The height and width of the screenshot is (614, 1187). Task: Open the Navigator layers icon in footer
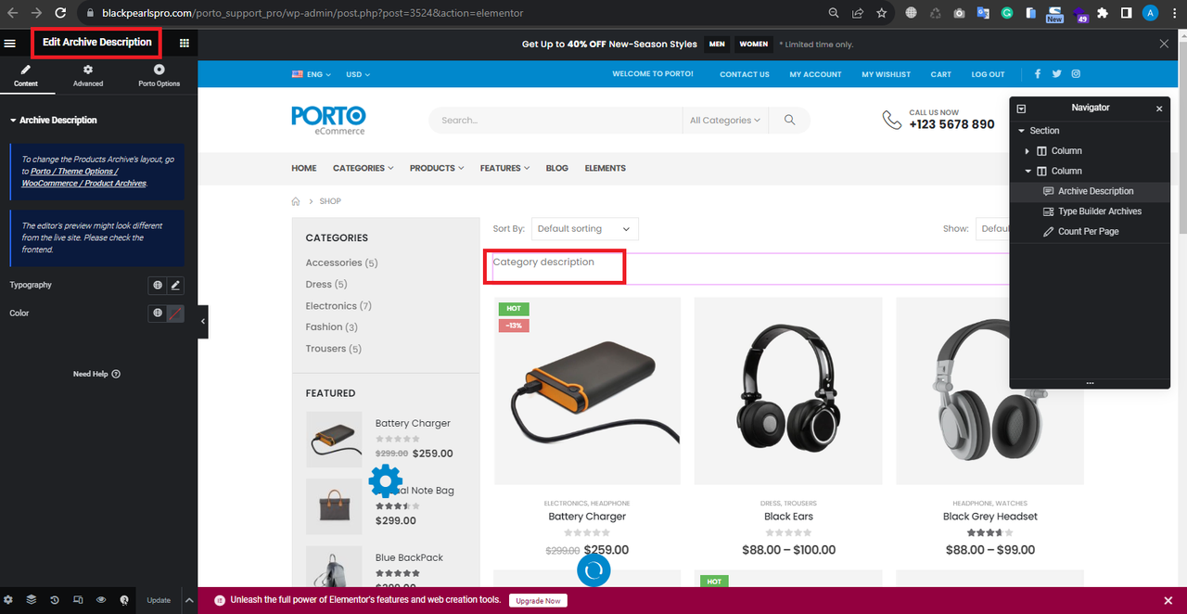click(31, 600)
